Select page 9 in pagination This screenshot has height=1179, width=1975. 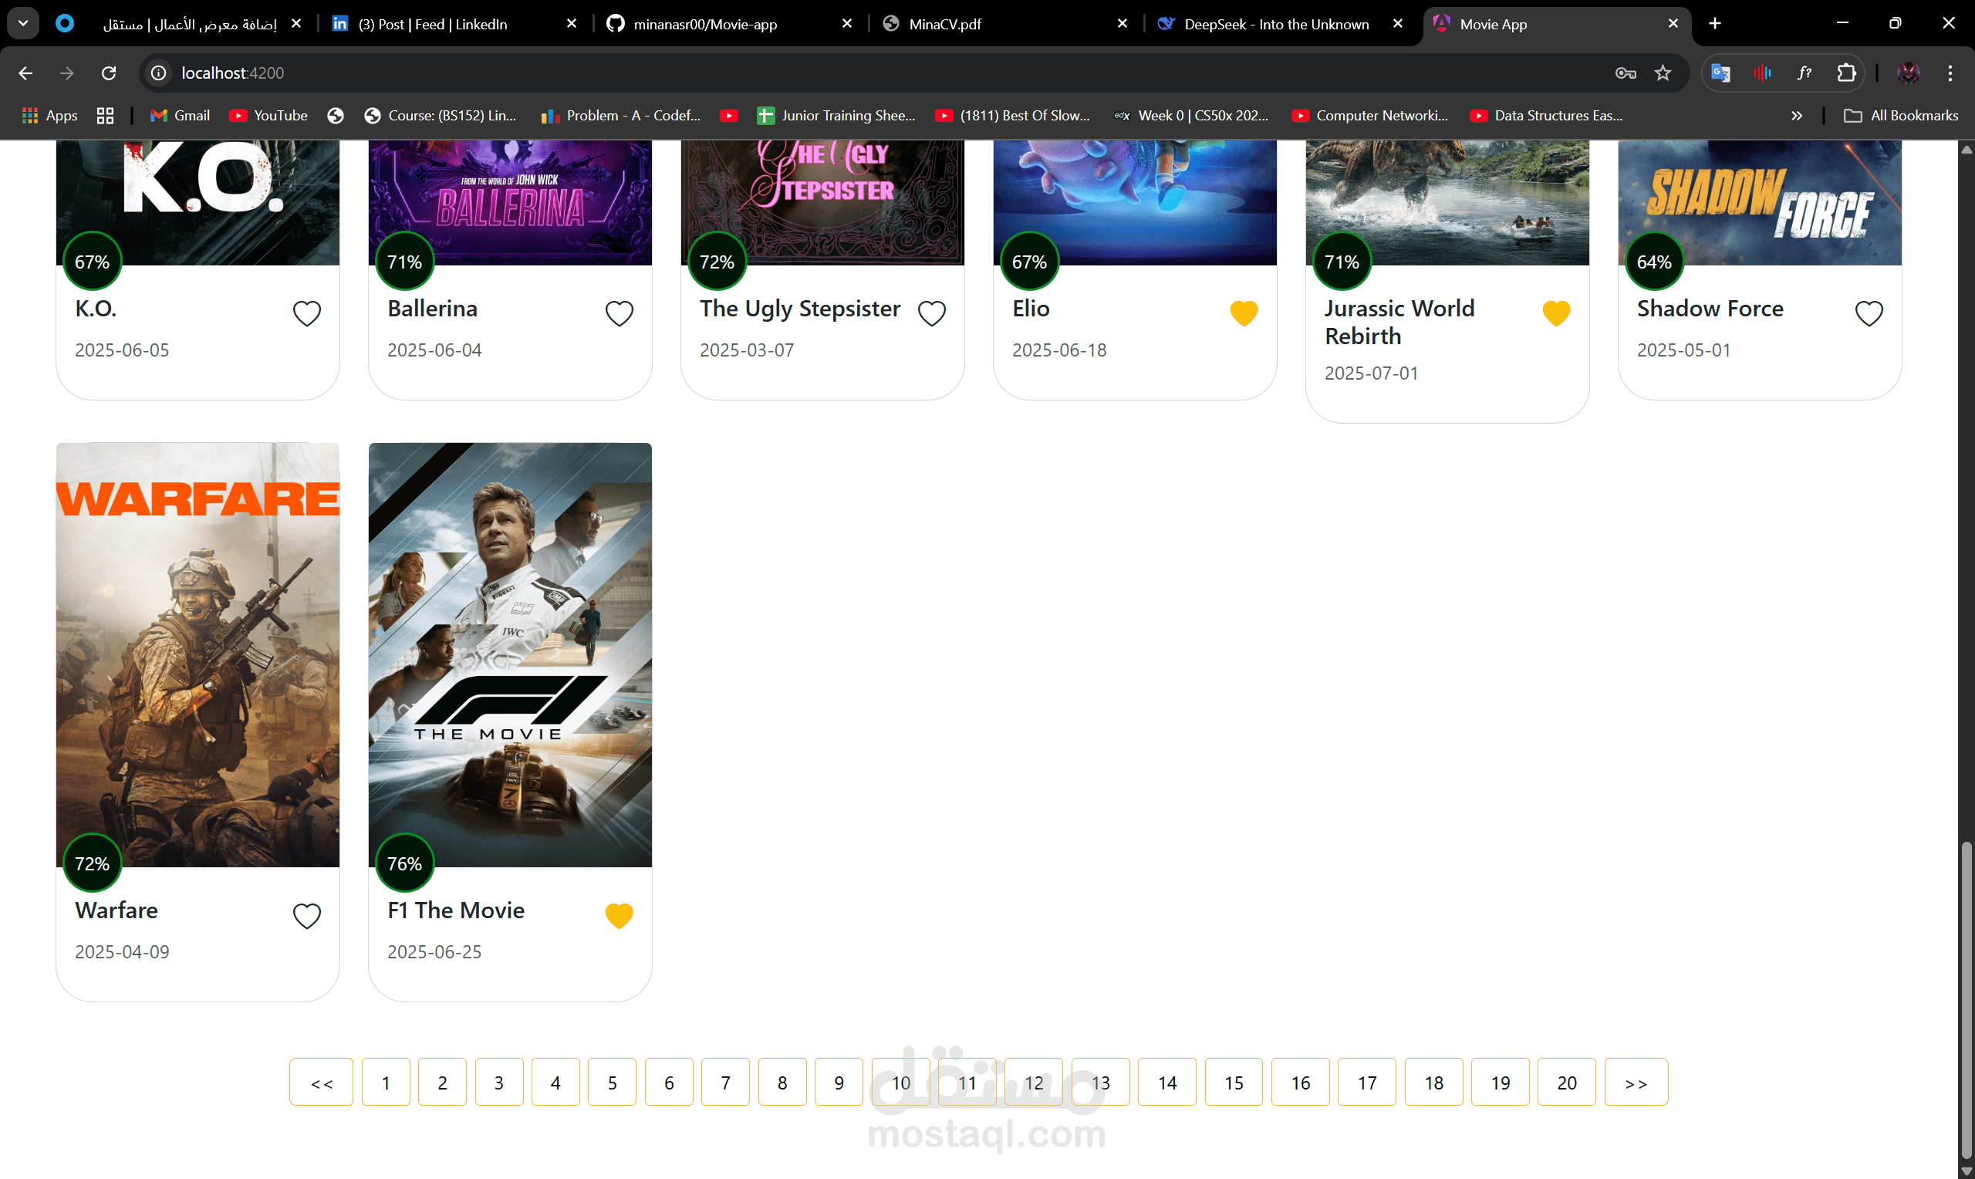pyautogui.click(x=839, y=1081)
